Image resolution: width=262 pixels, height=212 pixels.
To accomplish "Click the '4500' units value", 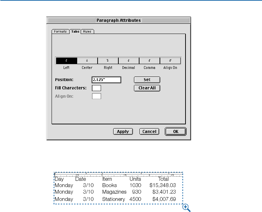I will tap(135, 199).
